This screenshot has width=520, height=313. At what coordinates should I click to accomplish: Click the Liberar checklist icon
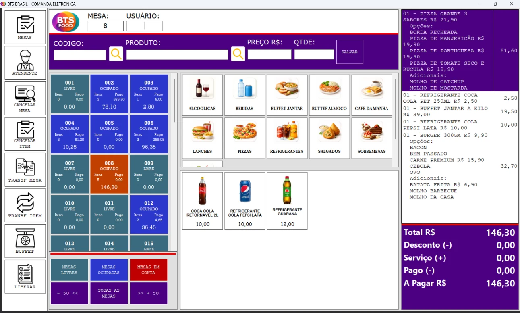click(x=25, y=276)
